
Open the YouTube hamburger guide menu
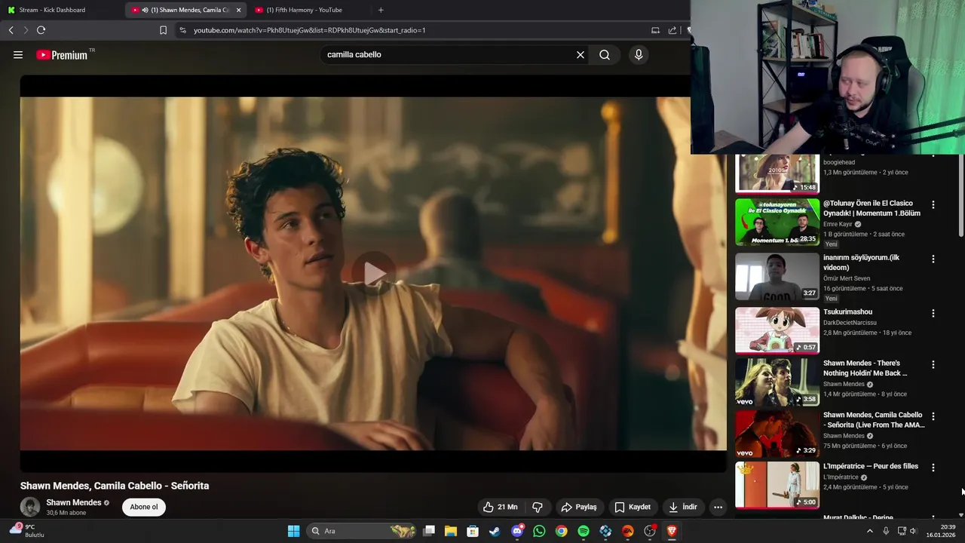pos(18,54)
